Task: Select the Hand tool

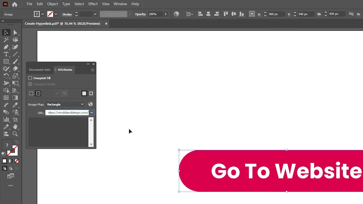Action: click(15, 127)
